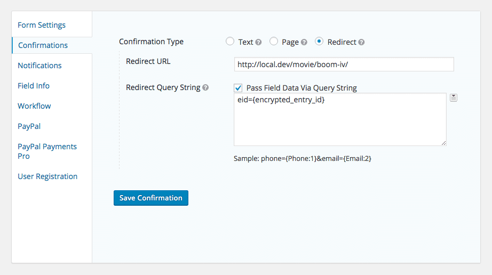Screen dimensions: 492x275
Task: Uncheck Pass Field Data Via Query String
Action: (x=238, y=88)
